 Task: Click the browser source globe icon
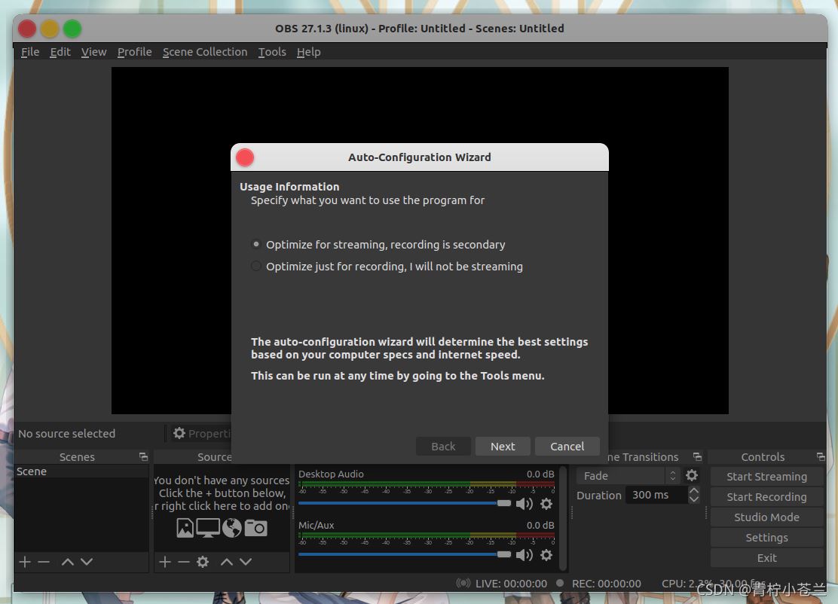coord(231,528)
